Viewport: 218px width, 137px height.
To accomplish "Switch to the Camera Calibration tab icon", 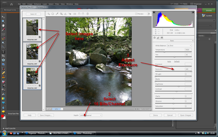I will click(x=162, y=38).
